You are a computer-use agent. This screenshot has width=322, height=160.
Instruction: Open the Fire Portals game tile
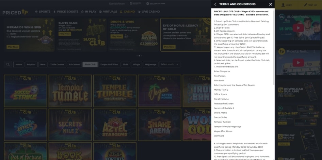click(x=115, y=151)
